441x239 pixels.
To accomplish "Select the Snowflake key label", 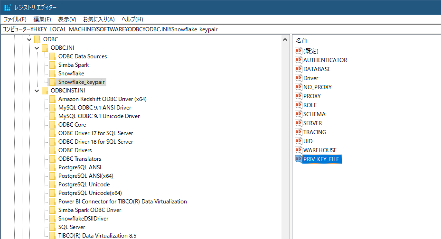I will coord(71,74).
